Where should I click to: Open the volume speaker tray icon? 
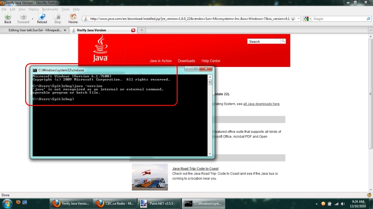tap(343, 204)
